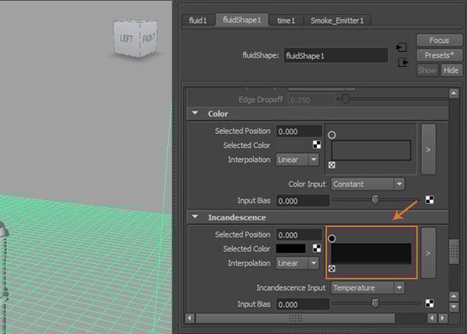Click the Color Selected Position field
Image resolution: width=467 pixels, height=334 pixels.
299,132
